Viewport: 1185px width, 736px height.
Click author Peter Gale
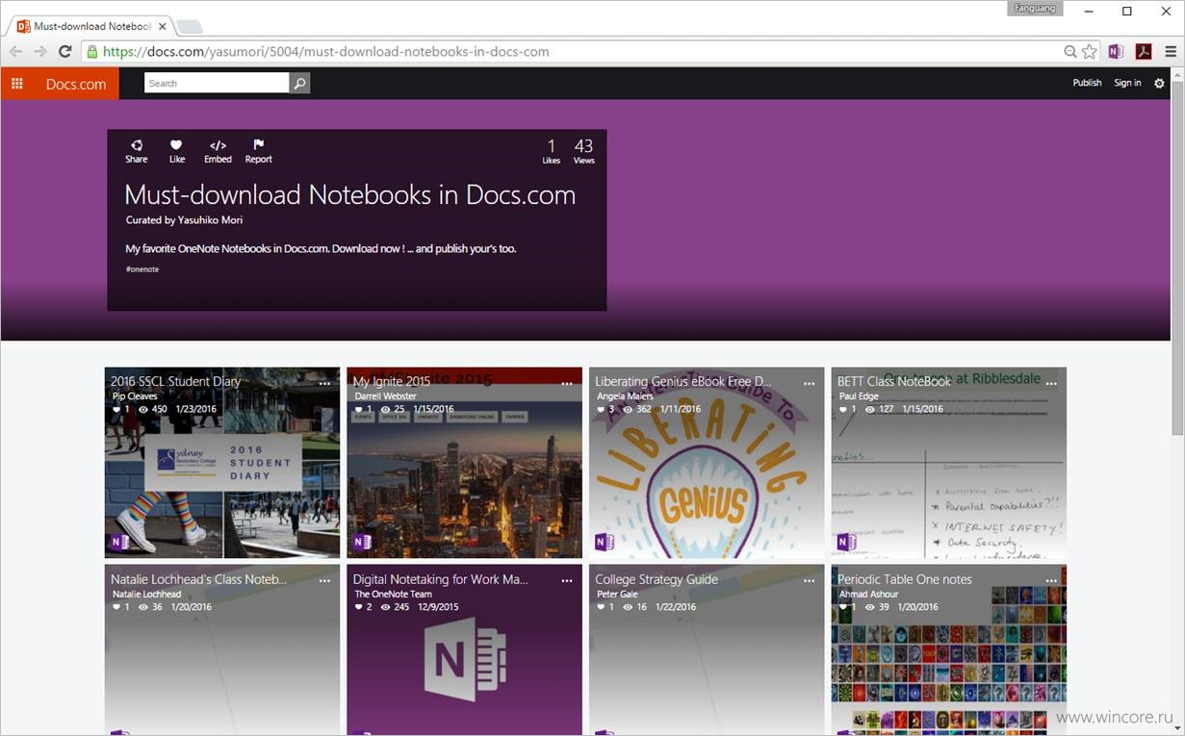(x=617, y=594)
